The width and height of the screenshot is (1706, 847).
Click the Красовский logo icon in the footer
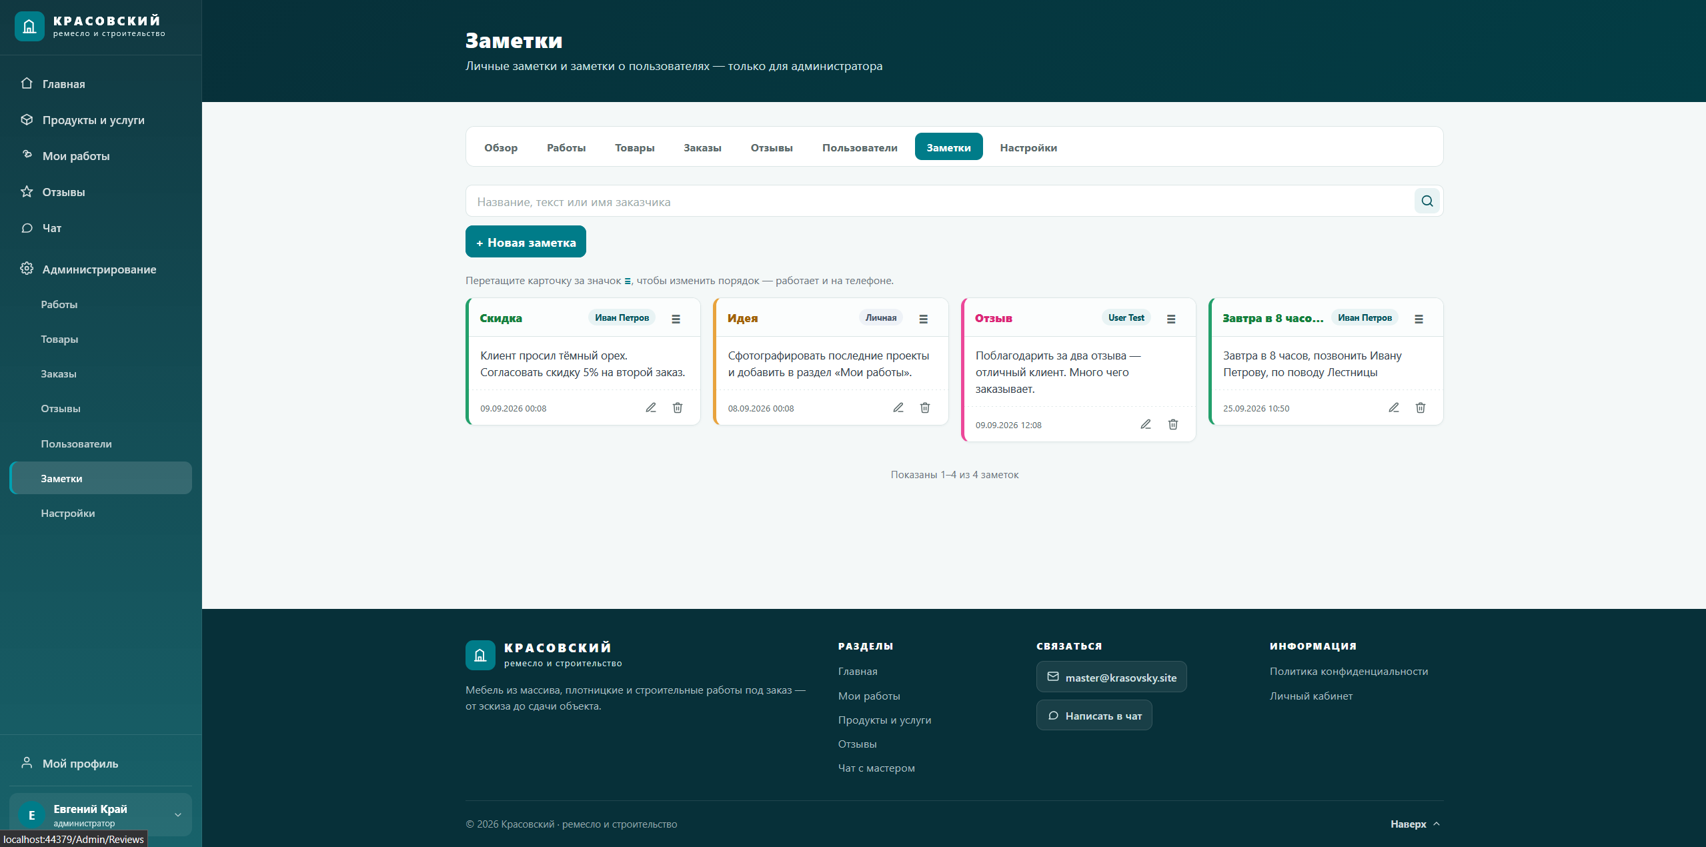click(480, 655)
